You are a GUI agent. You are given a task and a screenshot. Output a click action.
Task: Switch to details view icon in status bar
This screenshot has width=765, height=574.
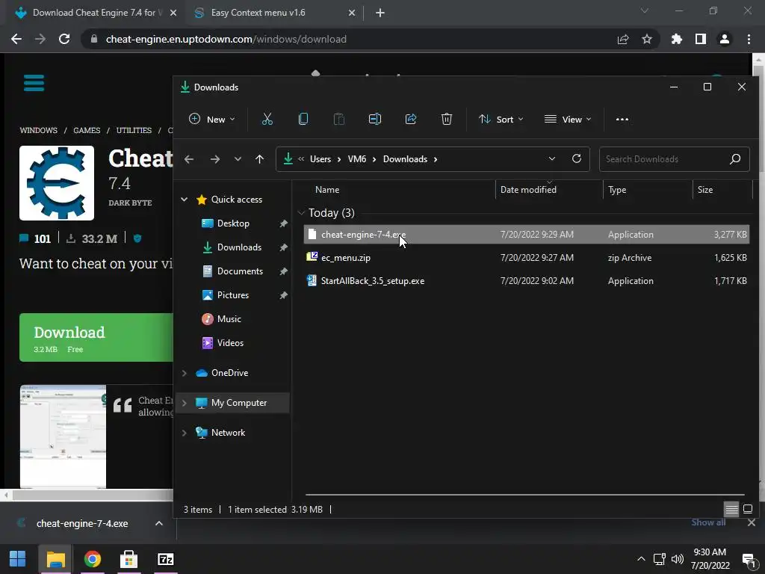(x=731, y=509)
